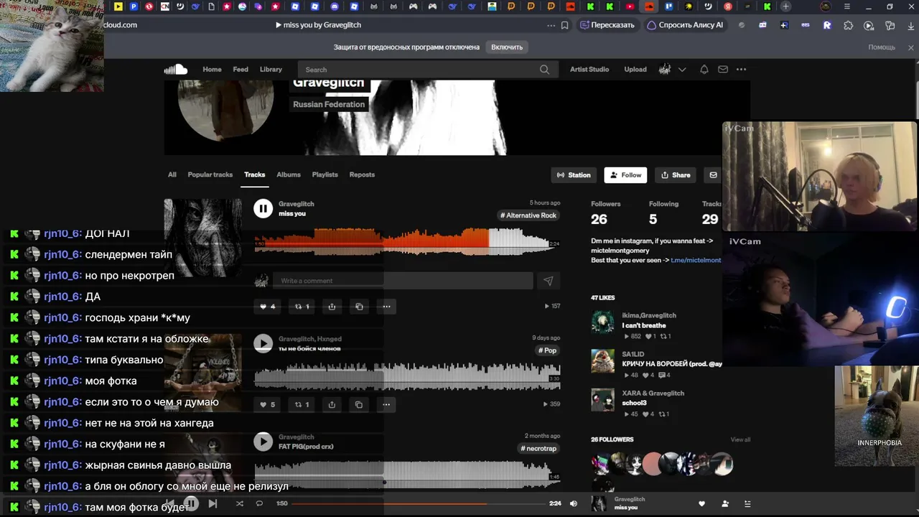919x517 pixels.
Task: Click the Upload link
Action: coord(635,70)
